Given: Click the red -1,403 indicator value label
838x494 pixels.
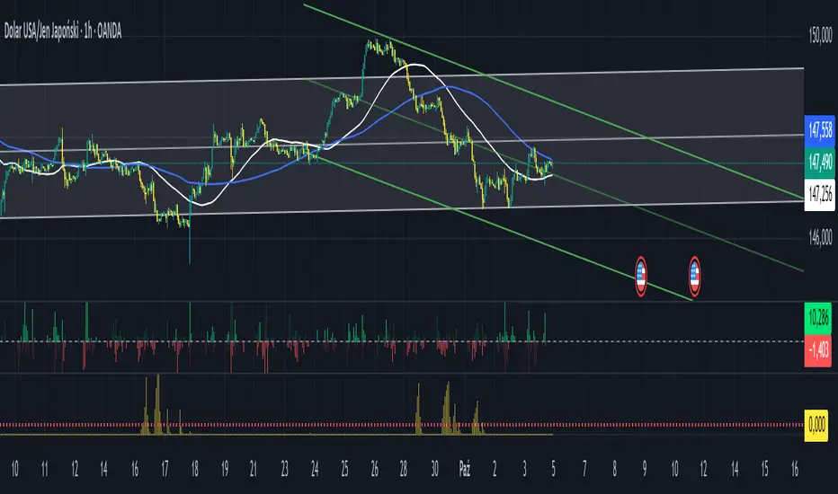Looking at the screenshot, I should (817, 350).
